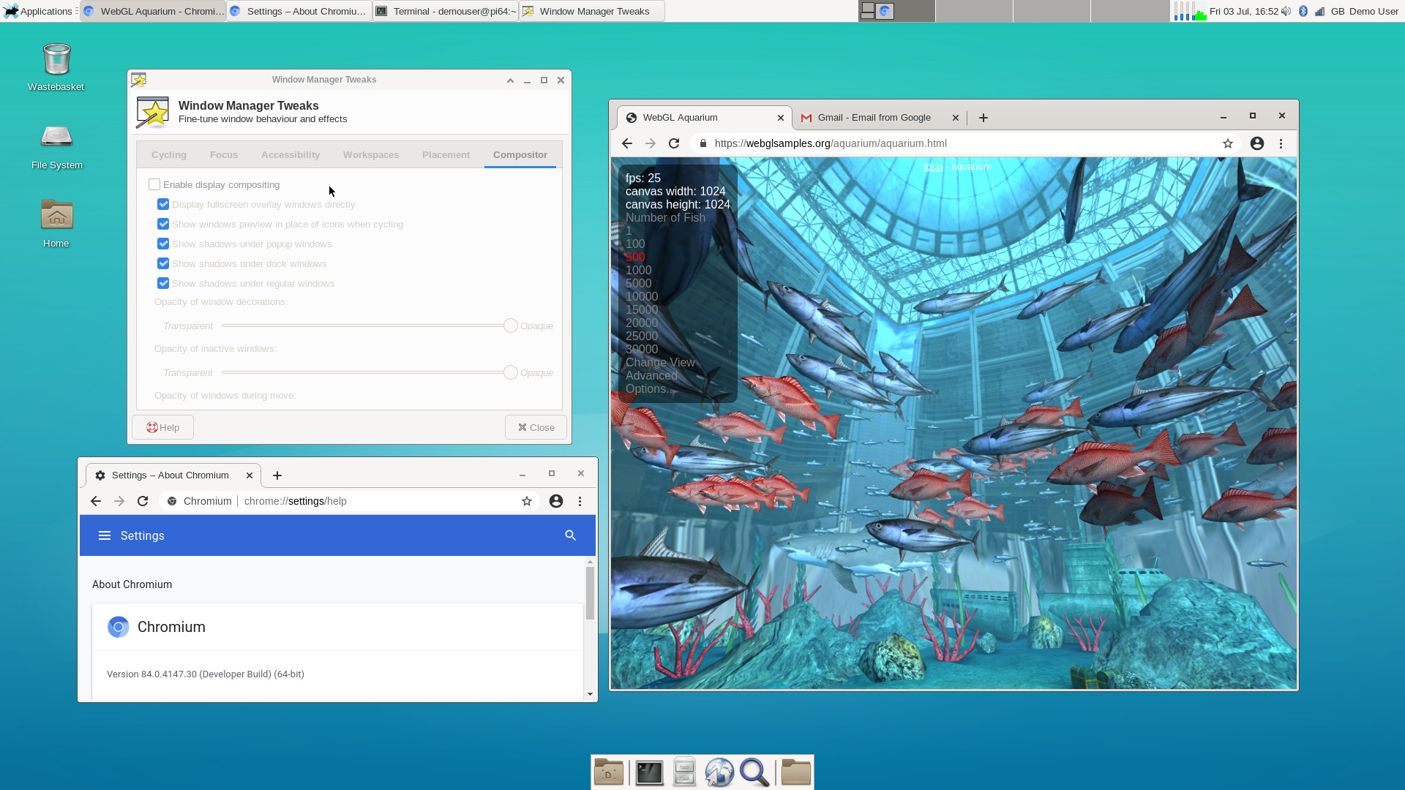The image size is (1405, 790).
Task: Enable display compositing checkbox
Action: click(x=154, y=184)
